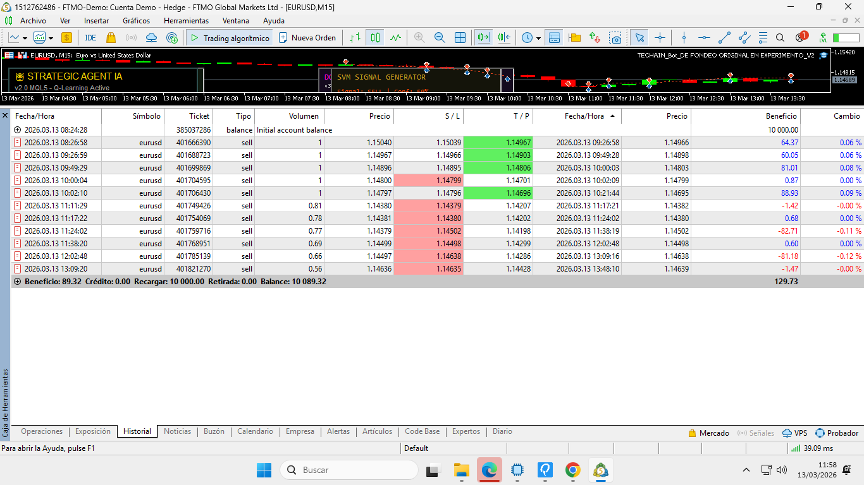Expand the Beneficio summary row

pos(17,282)
